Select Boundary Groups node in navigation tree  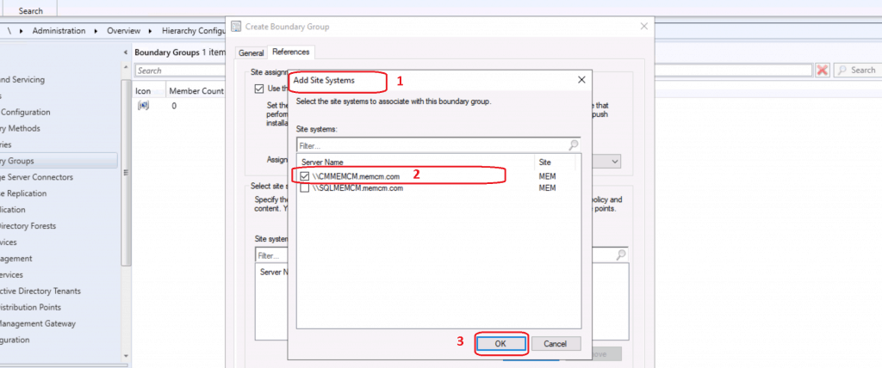tap(59, 161)
